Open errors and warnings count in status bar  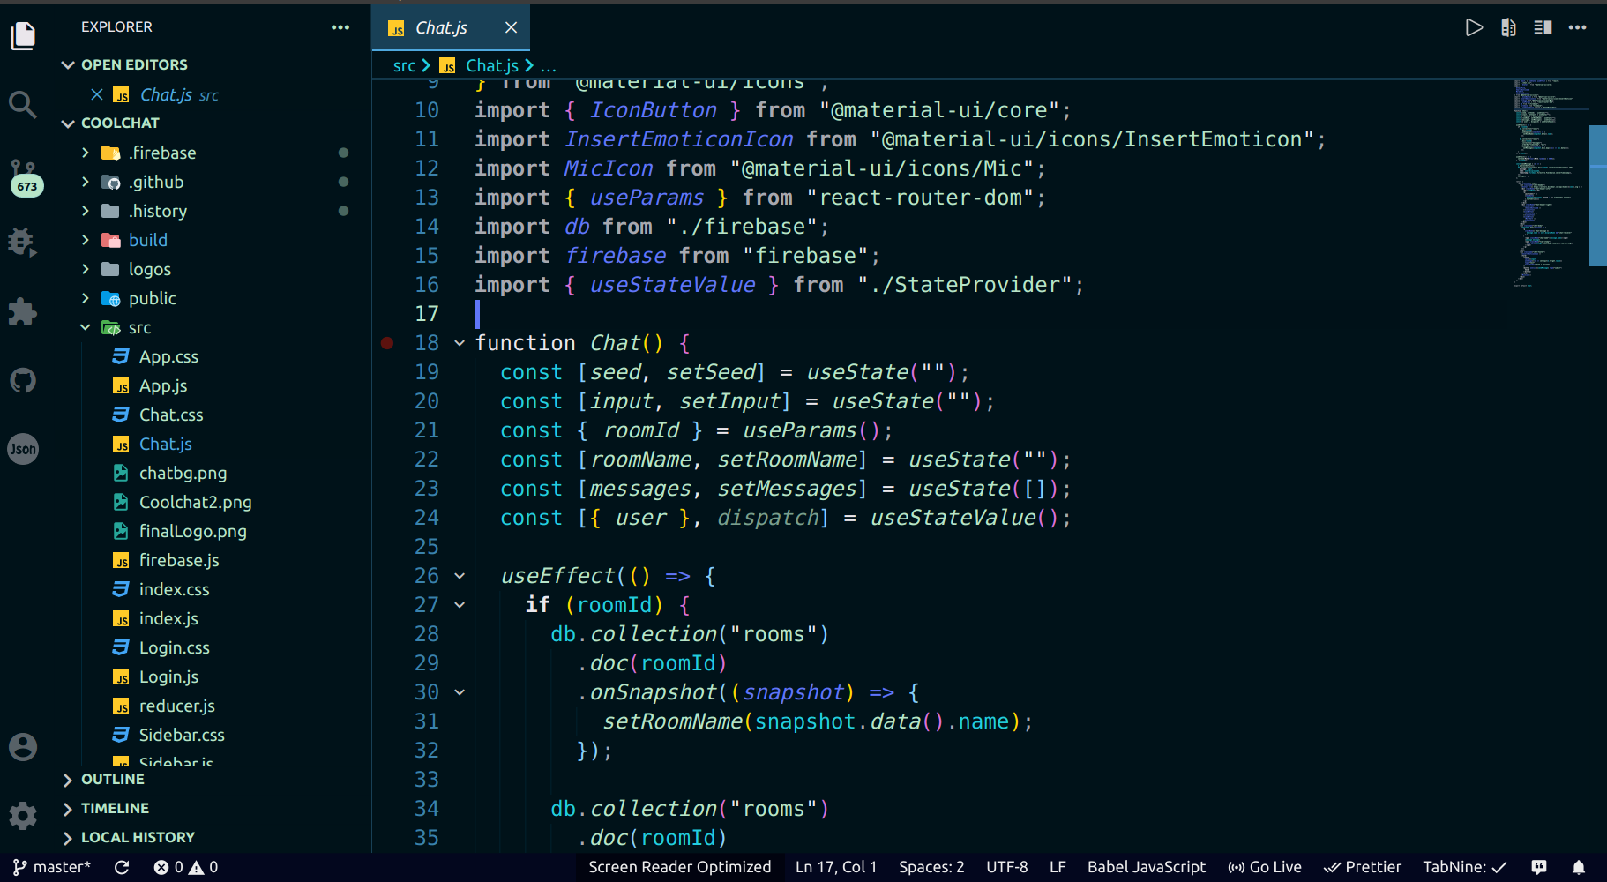[186, 867]
